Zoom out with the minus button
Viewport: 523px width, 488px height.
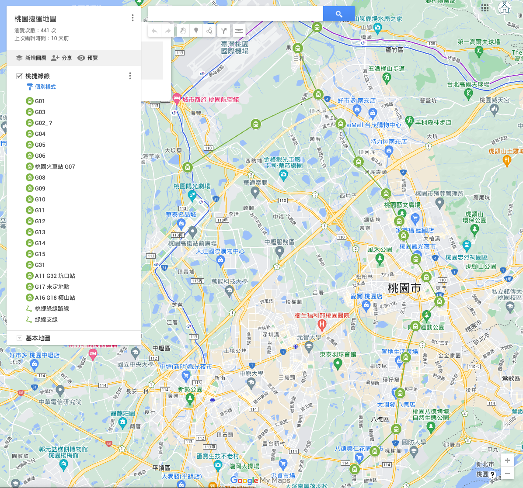coord(507,473)
